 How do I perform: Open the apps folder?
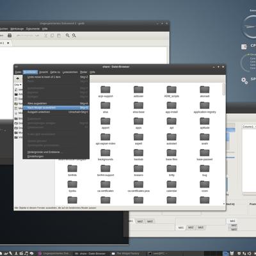click(x=138, y=124)
